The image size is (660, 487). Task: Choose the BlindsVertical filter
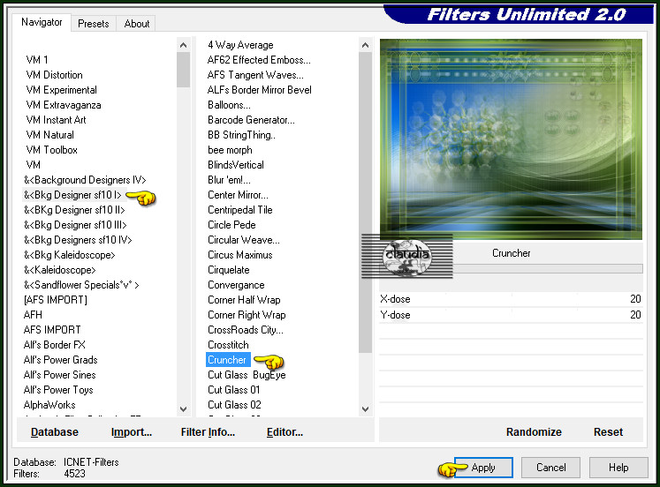pos(236,165)
